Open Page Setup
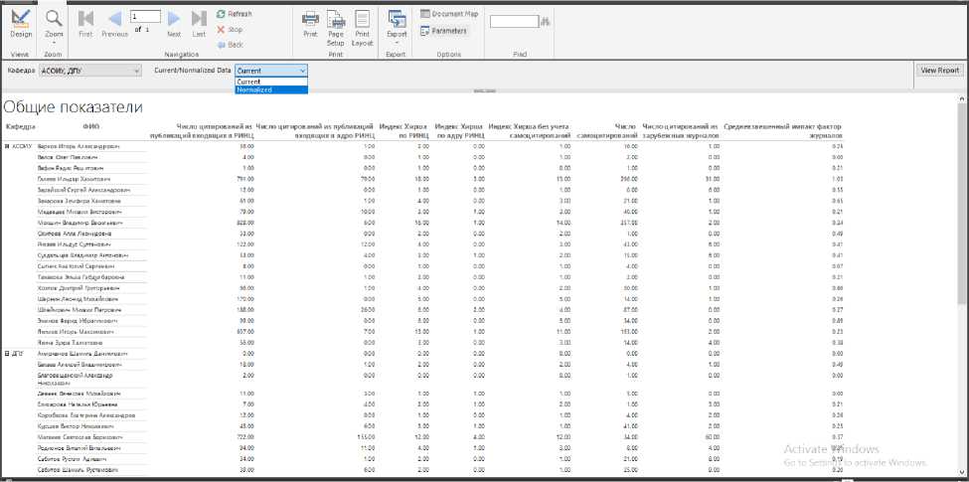This screenshot has height=482, width=969. 336,27
